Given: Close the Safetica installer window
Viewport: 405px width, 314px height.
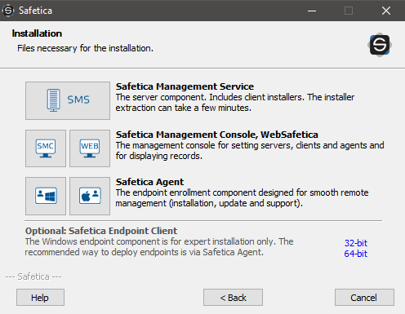Looking at the screenshot, I should point(386,11).
